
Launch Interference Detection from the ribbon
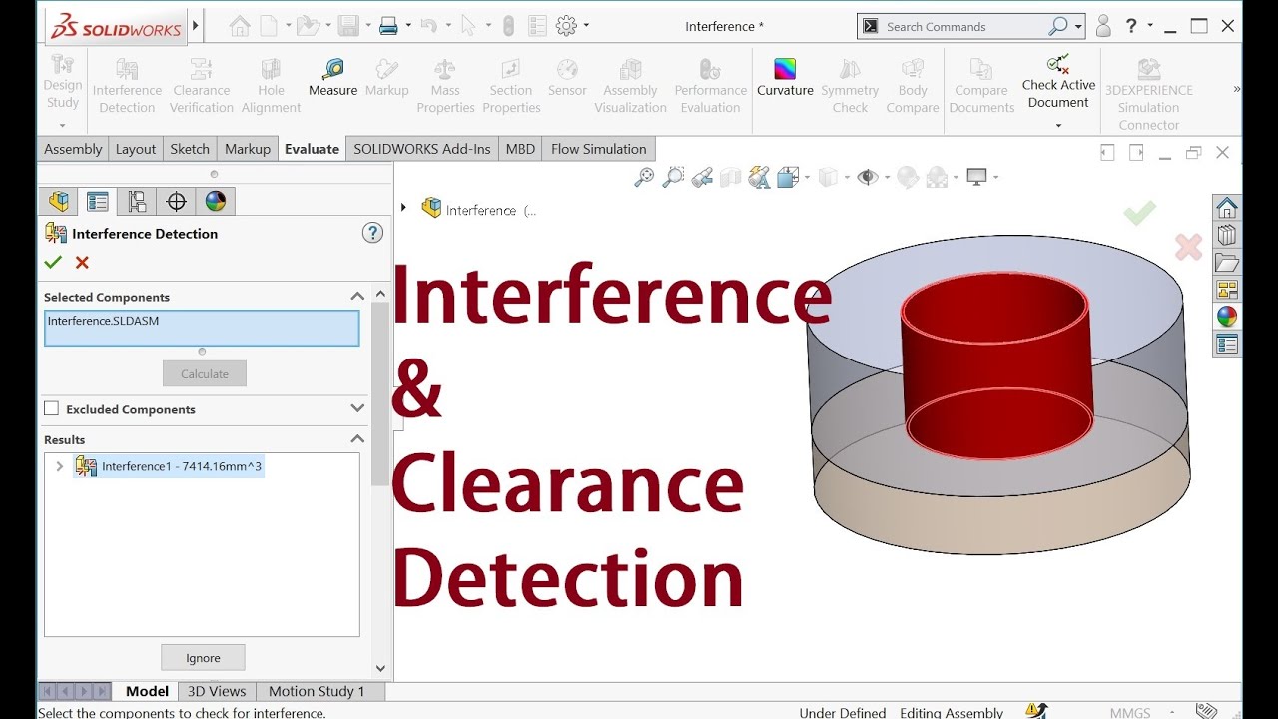click(x=127, y=85)
